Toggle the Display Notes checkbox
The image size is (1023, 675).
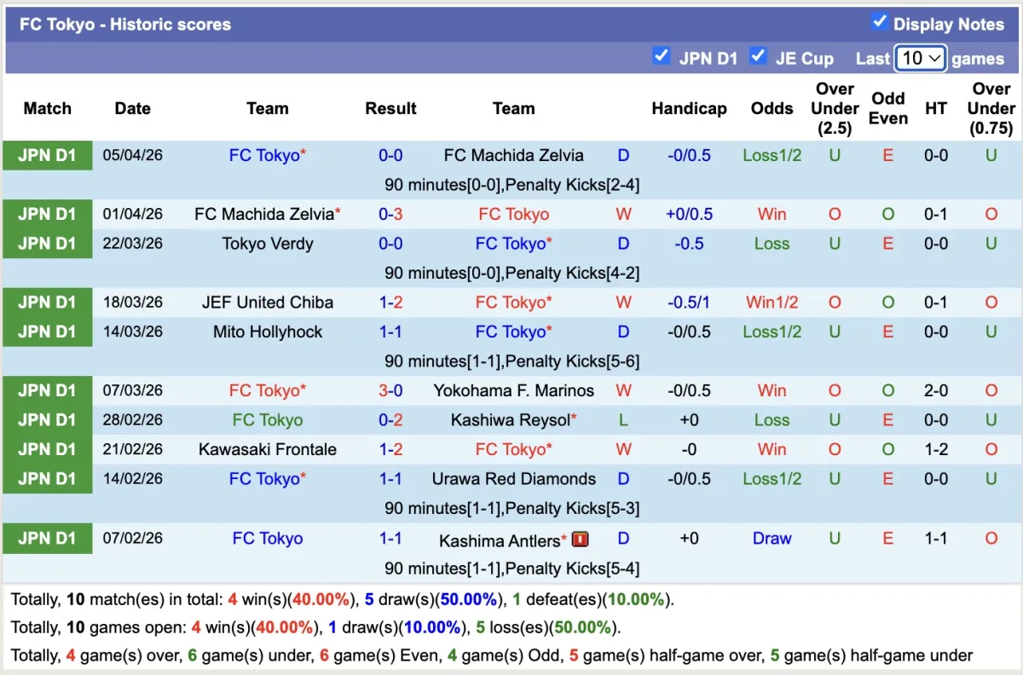click(x=880, y=22)
